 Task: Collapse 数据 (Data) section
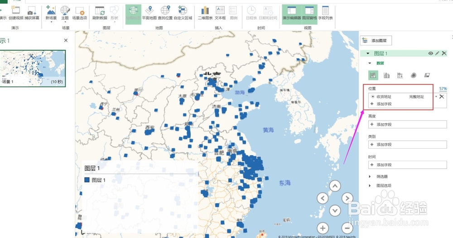point(370,63)
